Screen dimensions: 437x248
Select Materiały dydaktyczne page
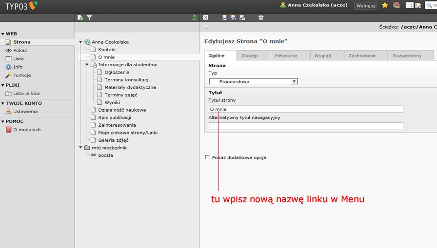click(x=130, y=87)
